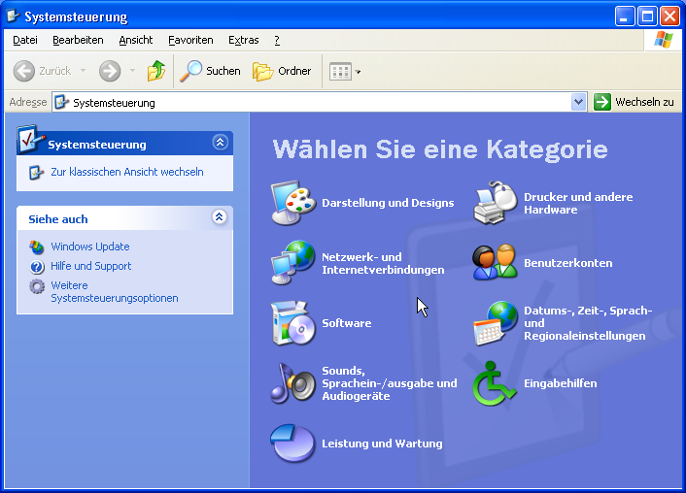
Task: Open the Bearbeiten menu
Action: pyautogui.click(x=78, y=40)
